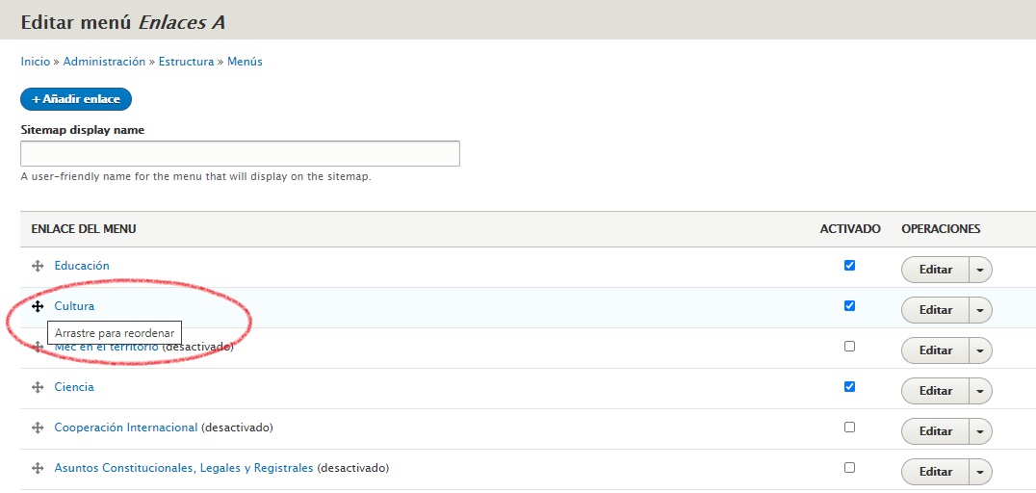Focus the Sitemap display name field
1036x493 pixels.
pyautogui.click(x=240, y=154)
